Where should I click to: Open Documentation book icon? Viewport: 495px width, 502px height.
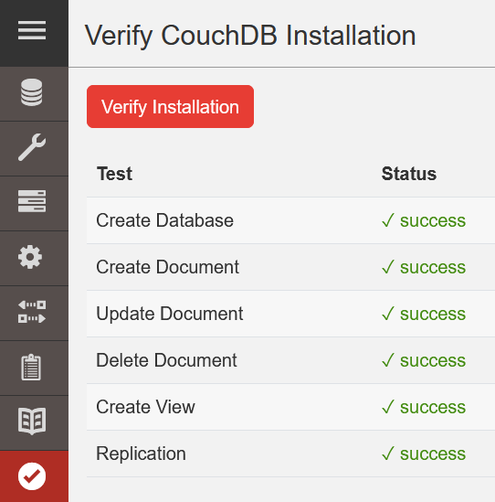coord(32,421)
